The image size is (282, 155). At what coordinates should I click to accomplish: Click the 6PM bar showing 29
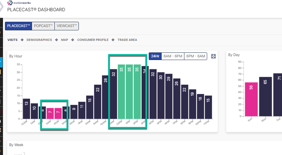[169, 96]
